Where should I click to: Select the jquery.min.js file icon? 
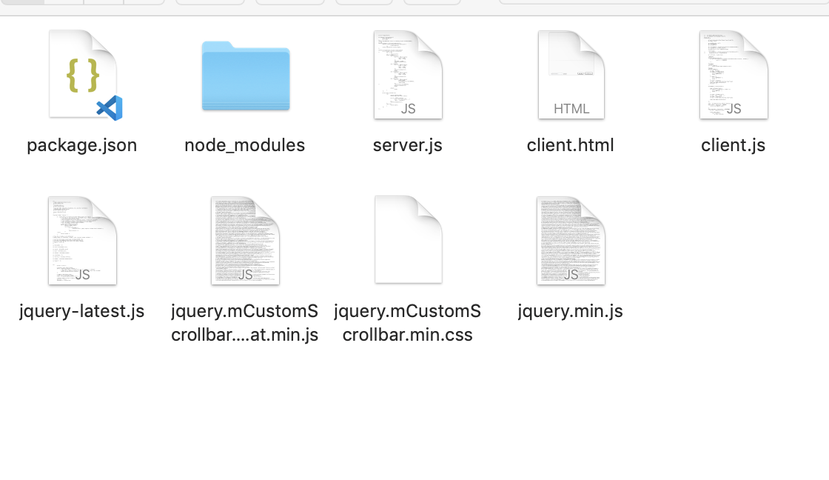(x=570, y=239)
